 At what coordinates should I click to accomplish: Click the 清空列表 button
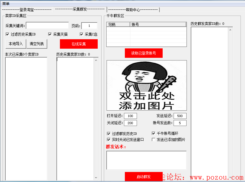click(37, 44)
